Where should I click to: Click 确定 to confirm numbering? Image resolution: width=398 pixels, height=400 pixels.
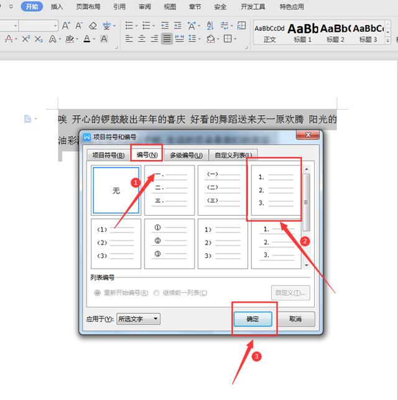click(x=252, y=319)
